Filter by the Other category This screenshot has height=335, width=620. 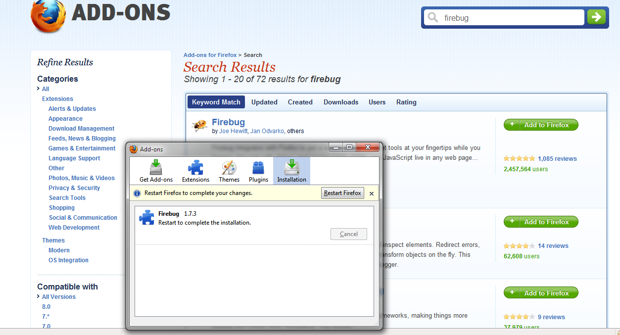pos(56,168)
